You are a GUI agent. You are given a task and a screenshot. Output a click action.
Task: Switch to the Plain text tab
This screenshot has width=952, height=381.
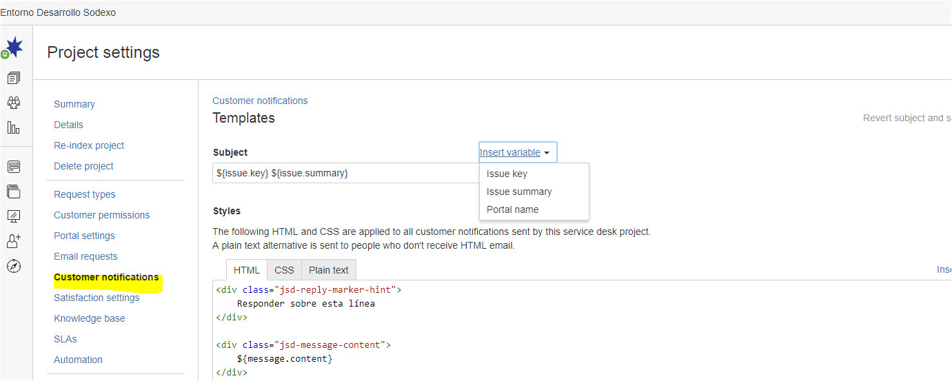click(328, 270)
